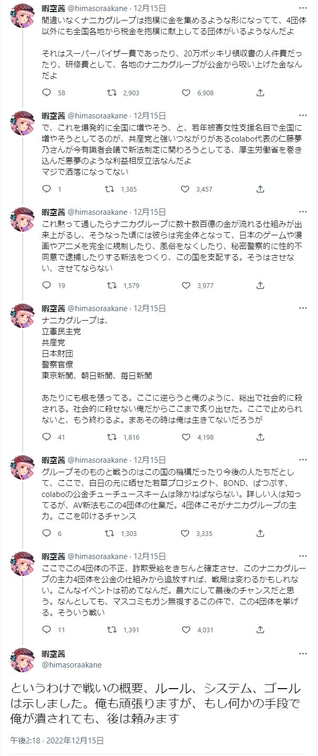This screenshot has width=318, height=756.
Task: Open the 12月15日 date link on first tweet
Action: (x=150, y=8)
